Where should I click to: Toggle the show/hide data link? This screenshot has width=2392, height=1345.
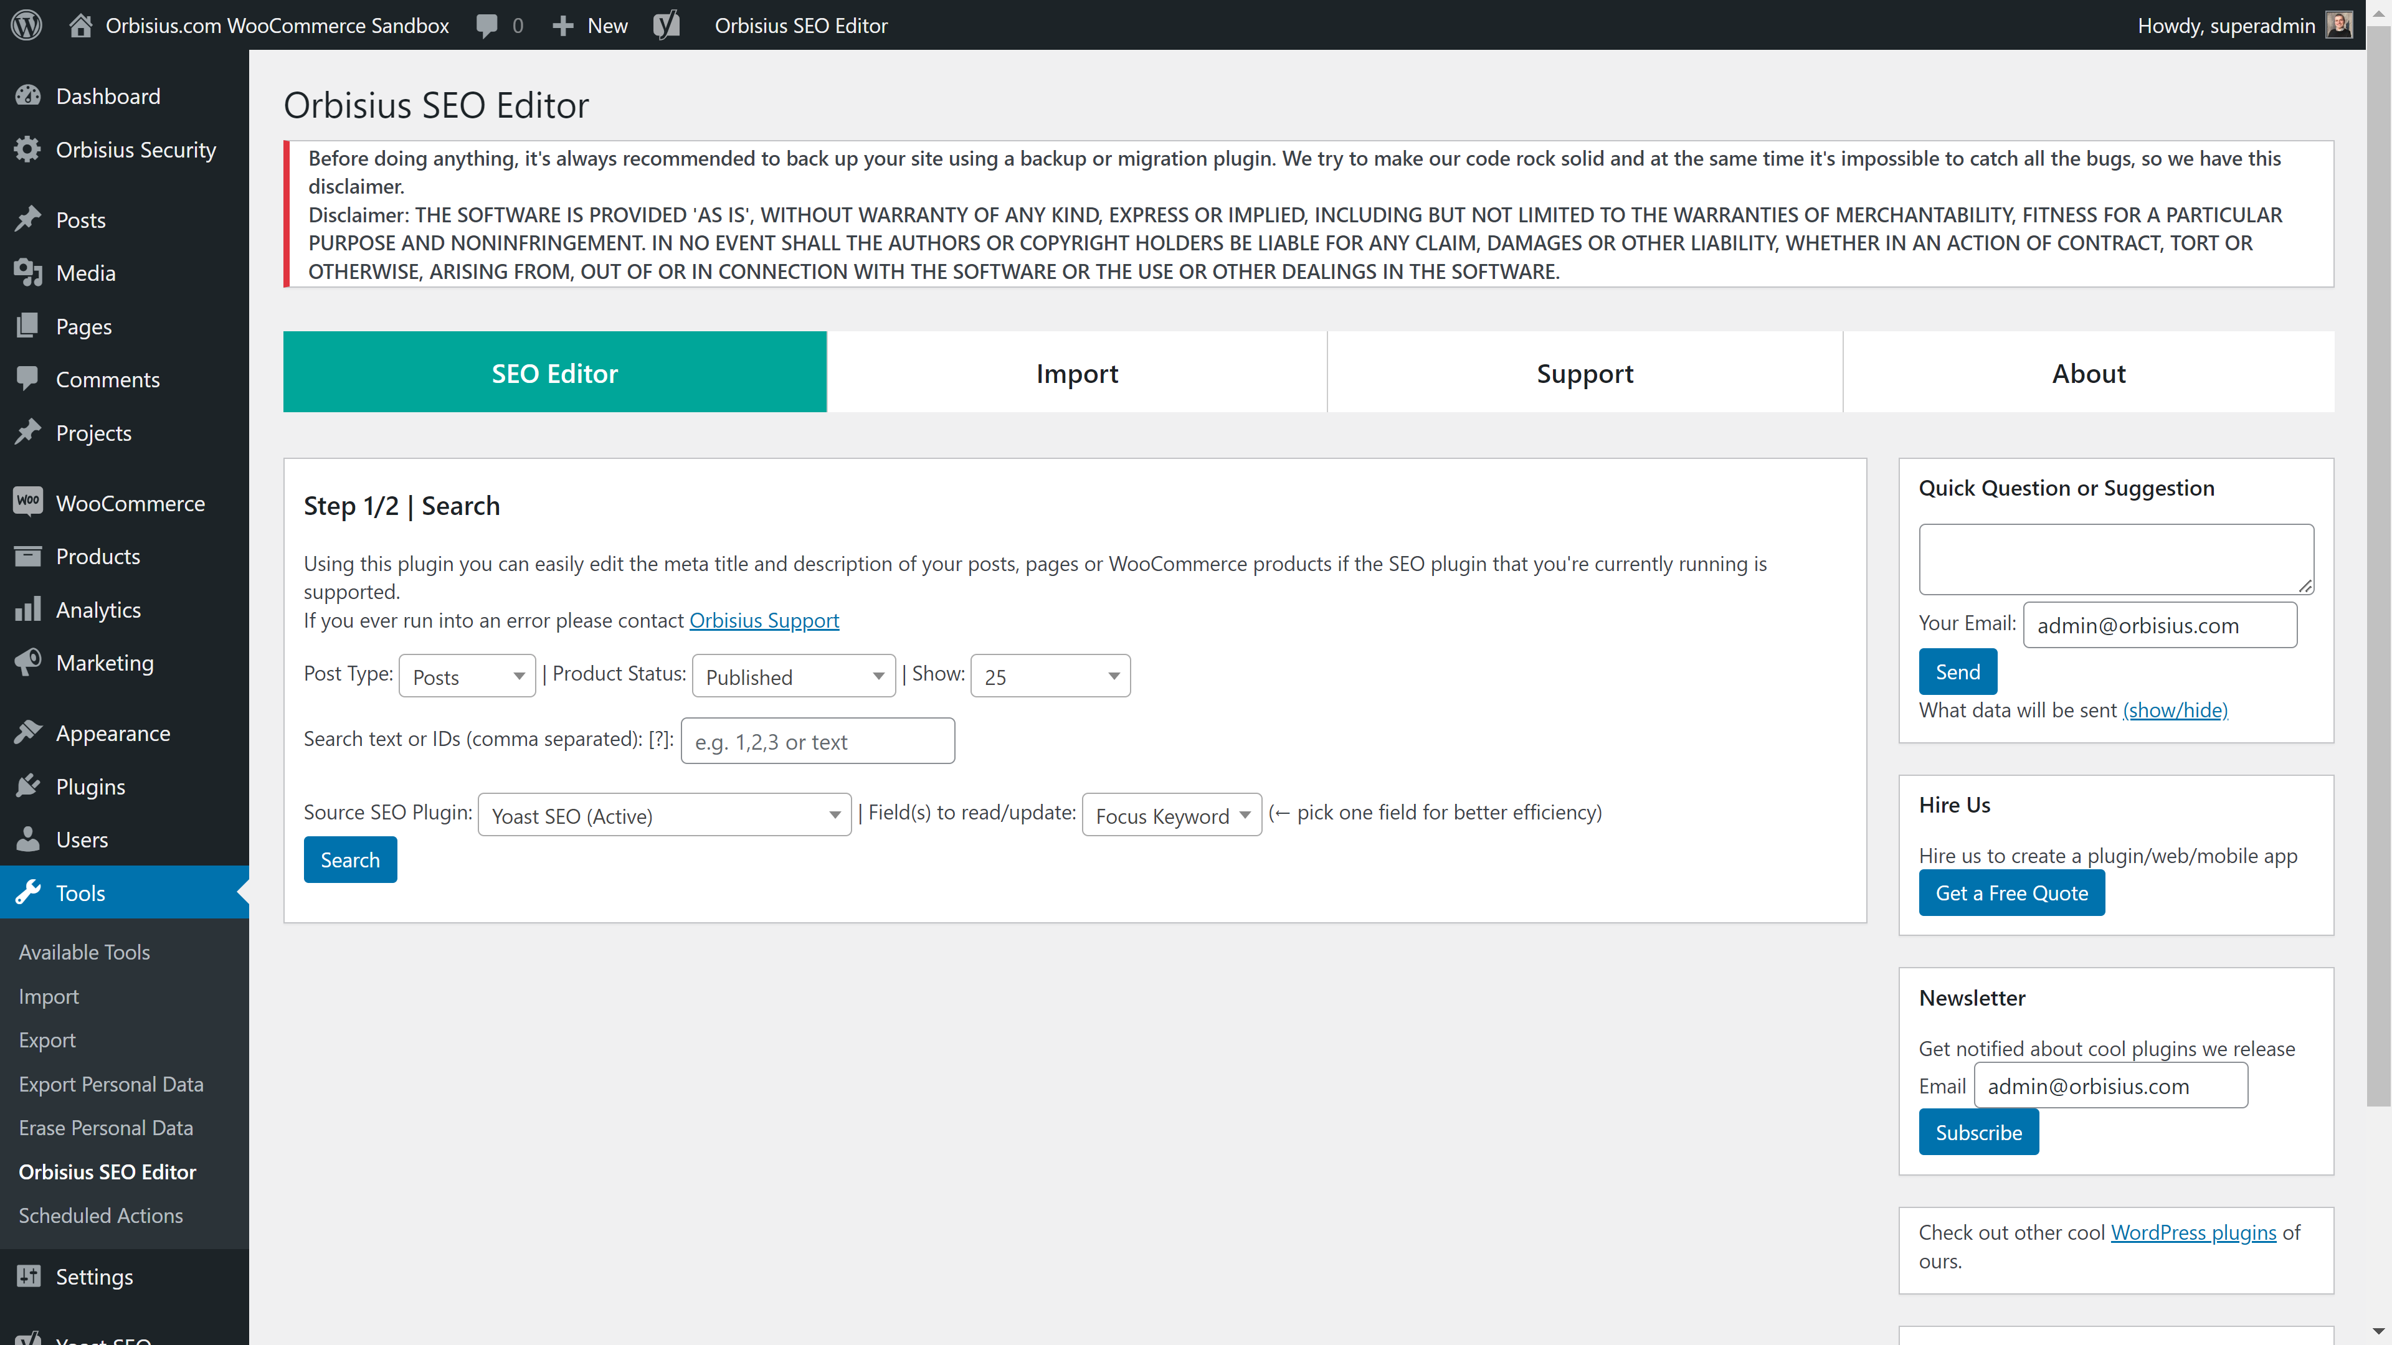2175,710
